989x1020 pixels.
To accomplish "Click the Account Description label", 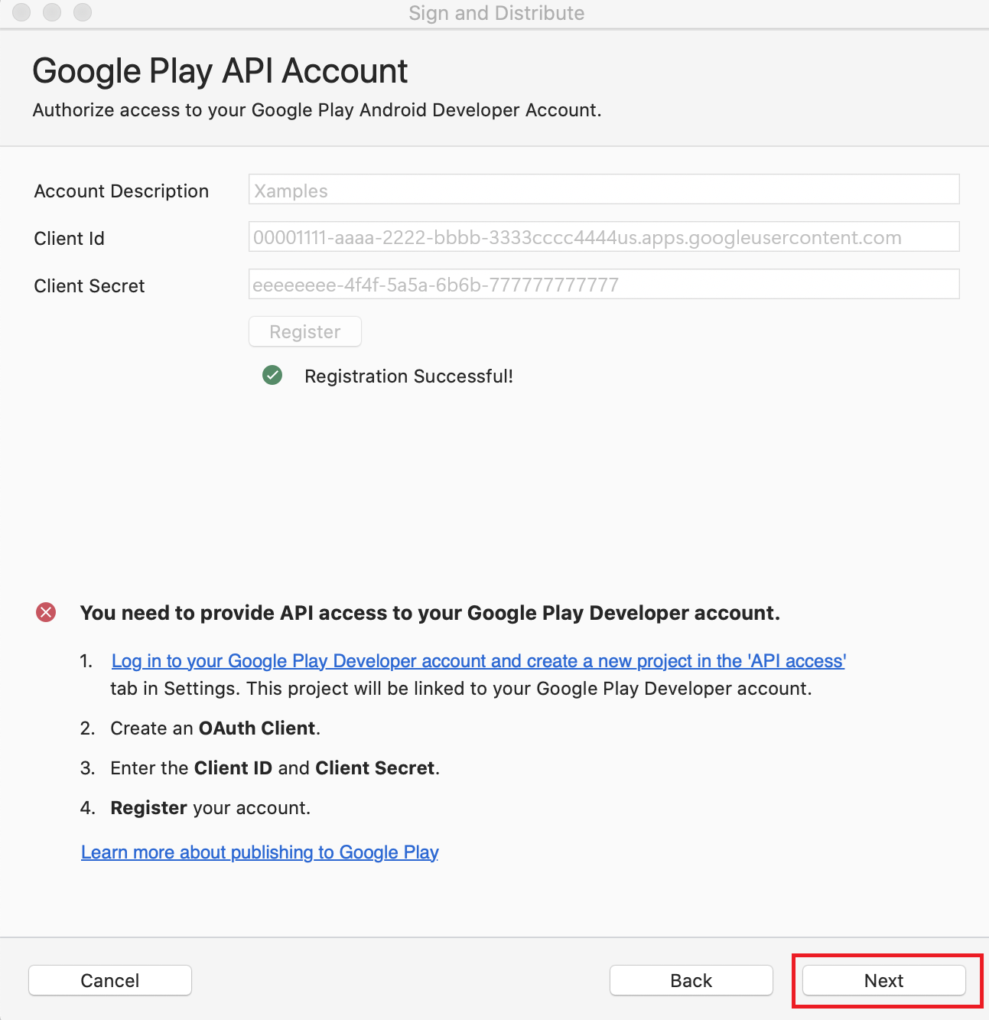I will click(x=122, y=191).
